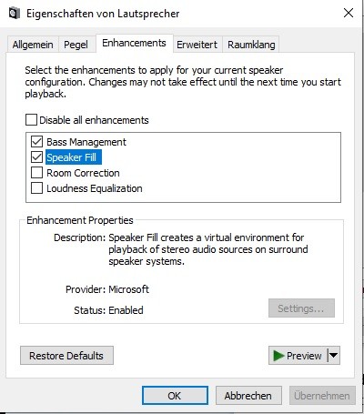Select the Room Correction list item text
This screenshot has height=414, width=364.
(x=83, y=173)
